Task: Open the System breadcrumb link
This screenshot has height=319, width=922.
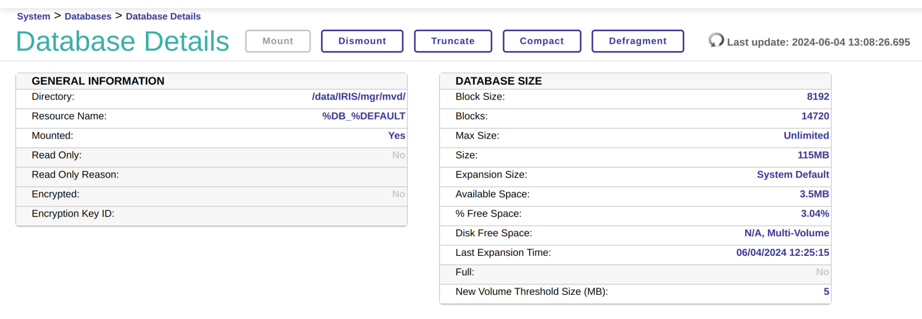Action: pos(33,17)
